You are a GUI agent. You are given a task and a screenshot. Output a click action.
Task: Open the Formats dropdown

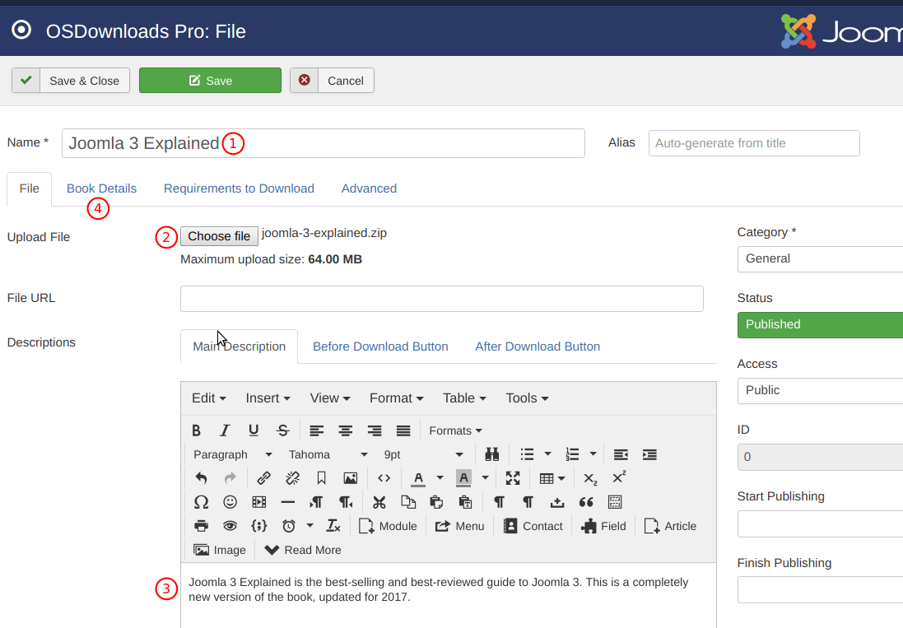pos(455,430)
